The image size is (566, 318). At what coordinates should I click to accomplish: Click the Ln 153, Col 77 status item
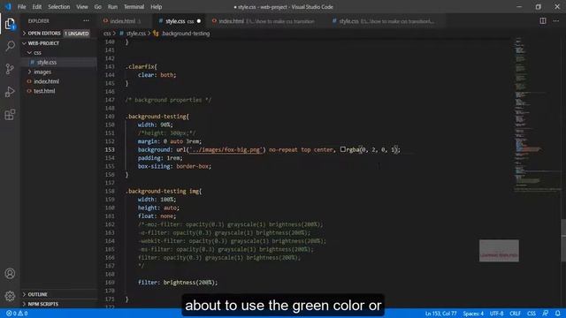pyautogui.click(x=440, y=314)
